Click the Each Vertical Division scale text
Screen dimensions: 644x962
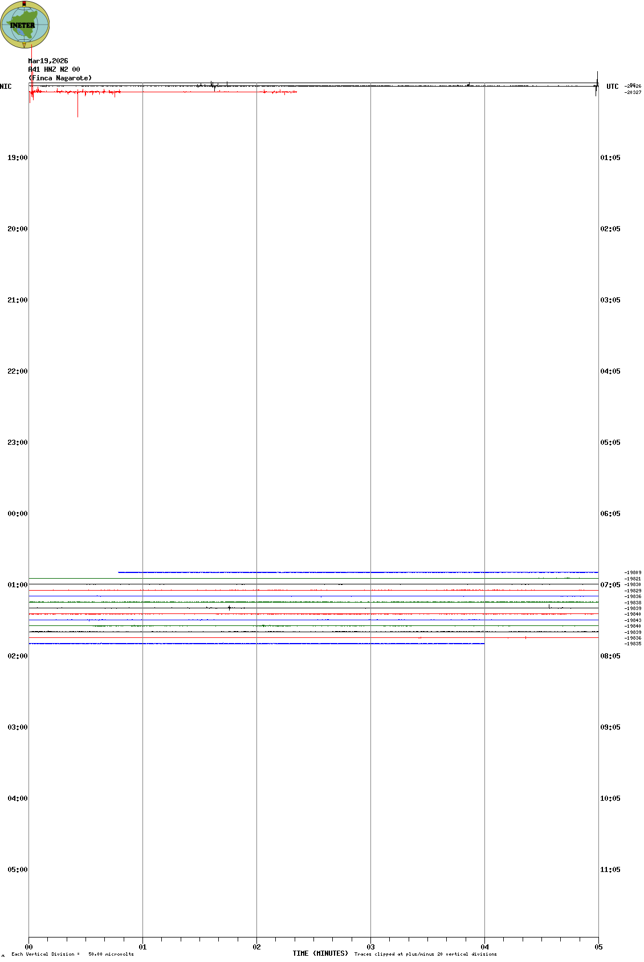(x=72, y=954)
